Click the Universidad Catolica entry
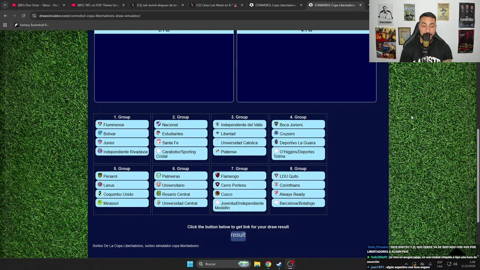480x270 pixels. 240,142
